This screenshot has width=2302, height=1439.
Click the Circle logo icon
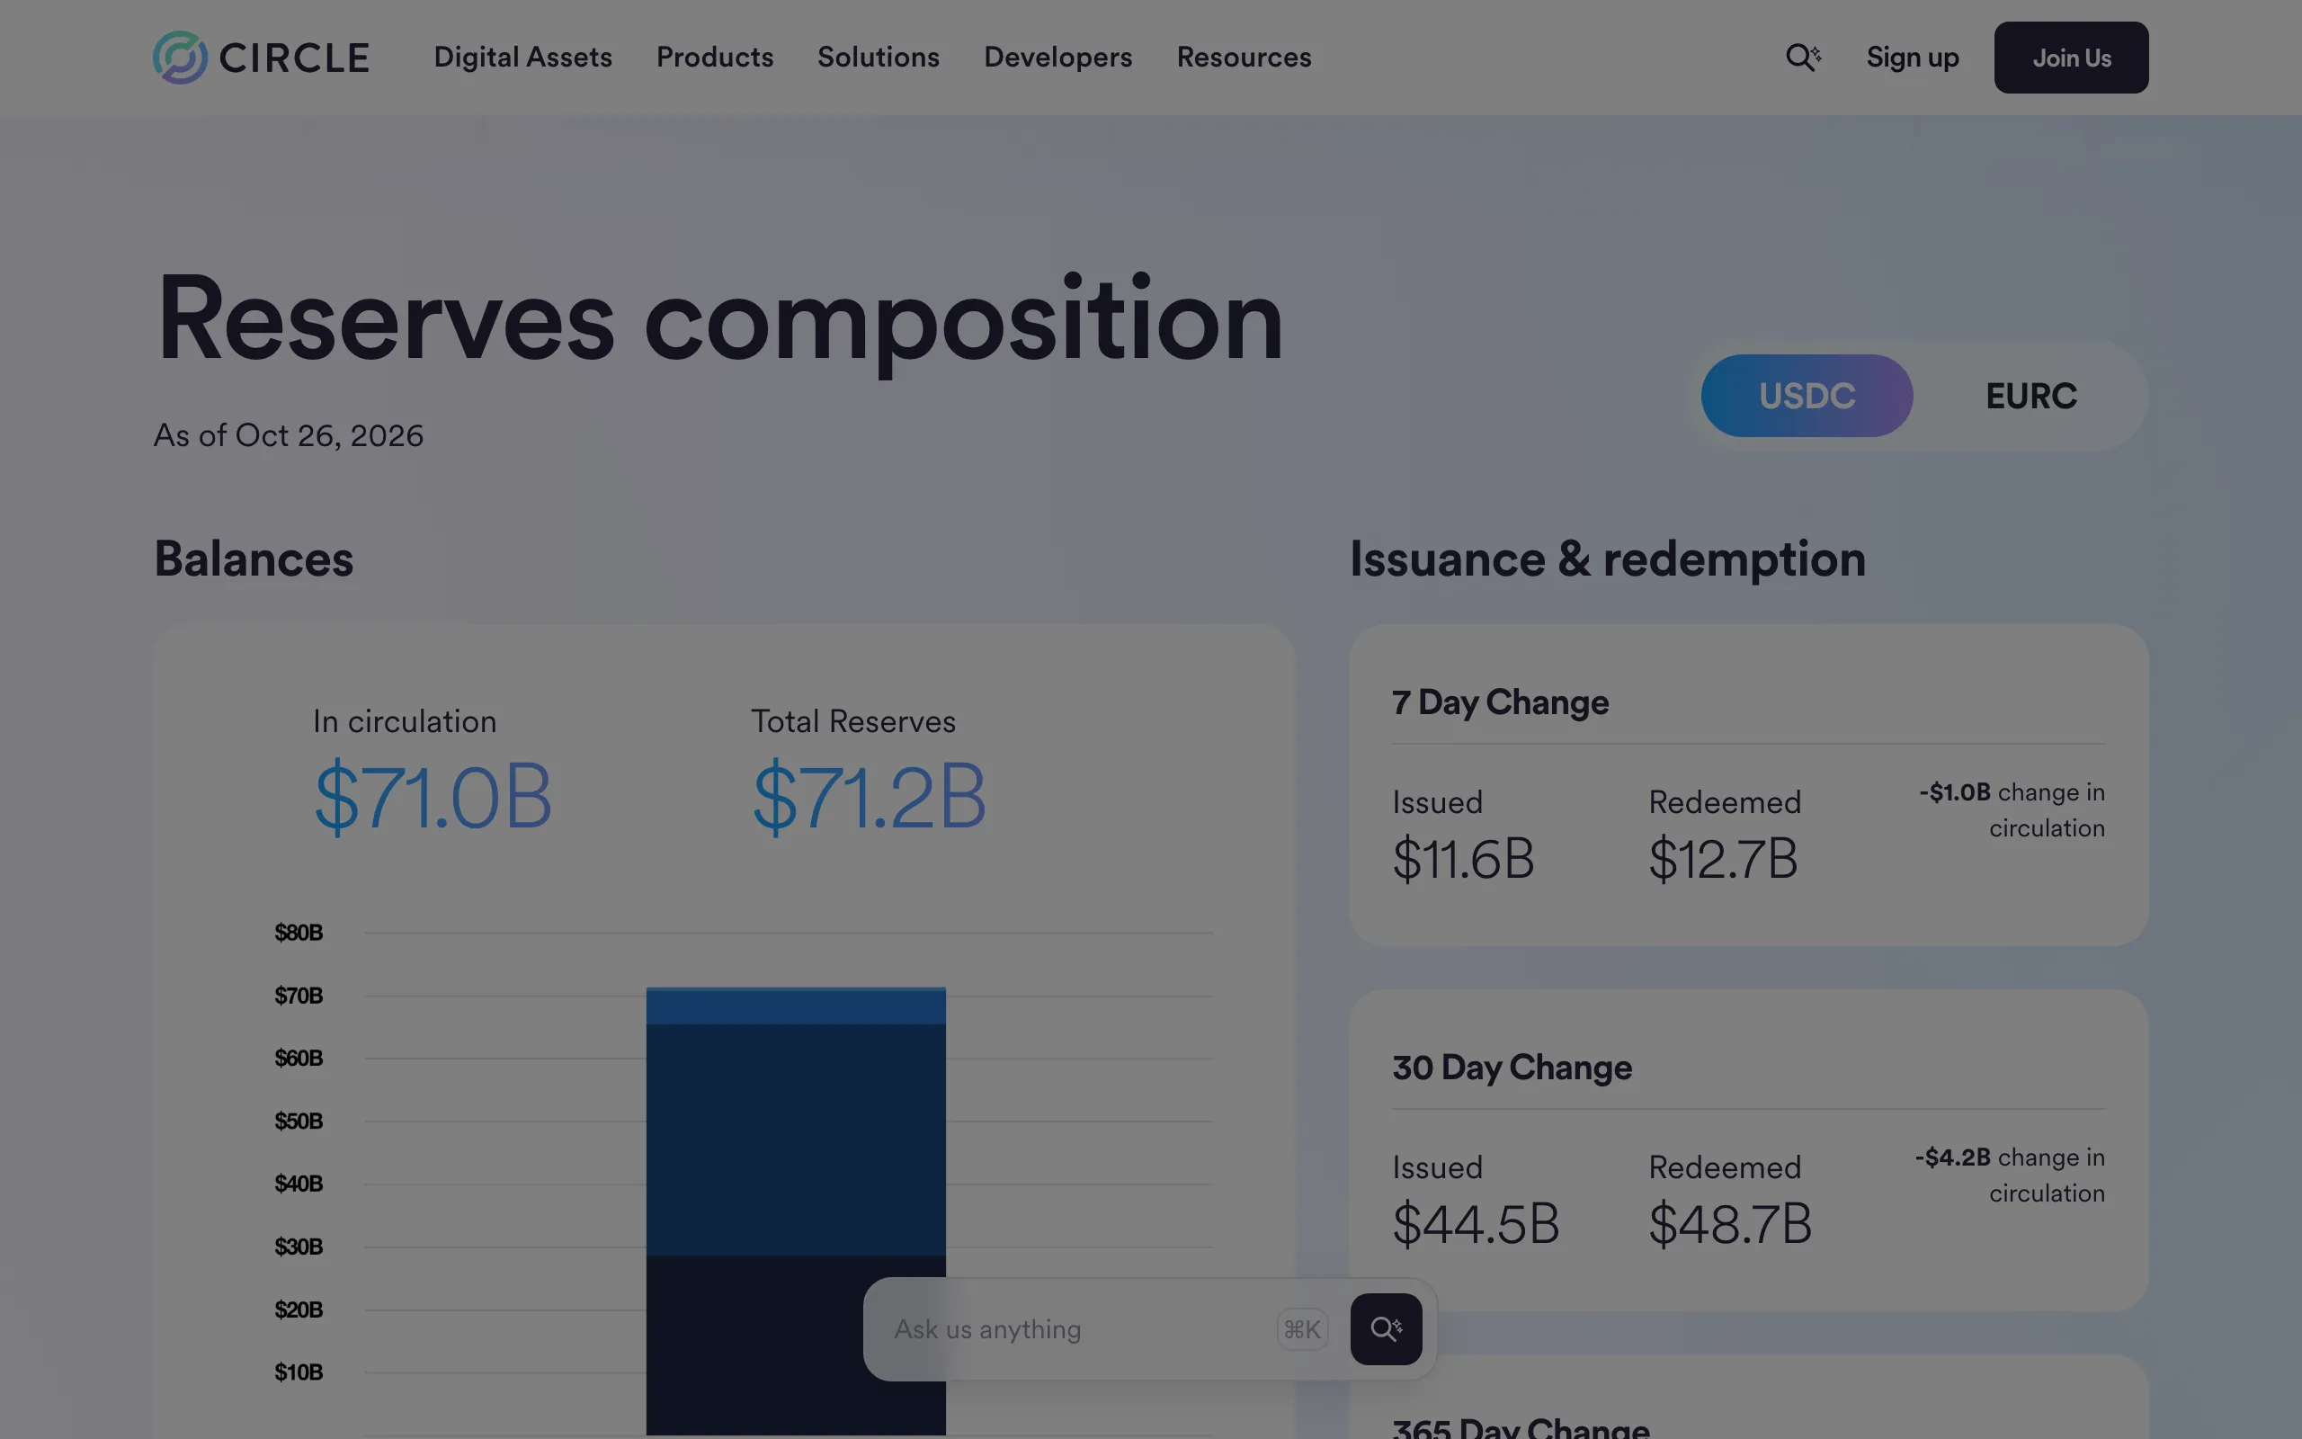(180, 57)
